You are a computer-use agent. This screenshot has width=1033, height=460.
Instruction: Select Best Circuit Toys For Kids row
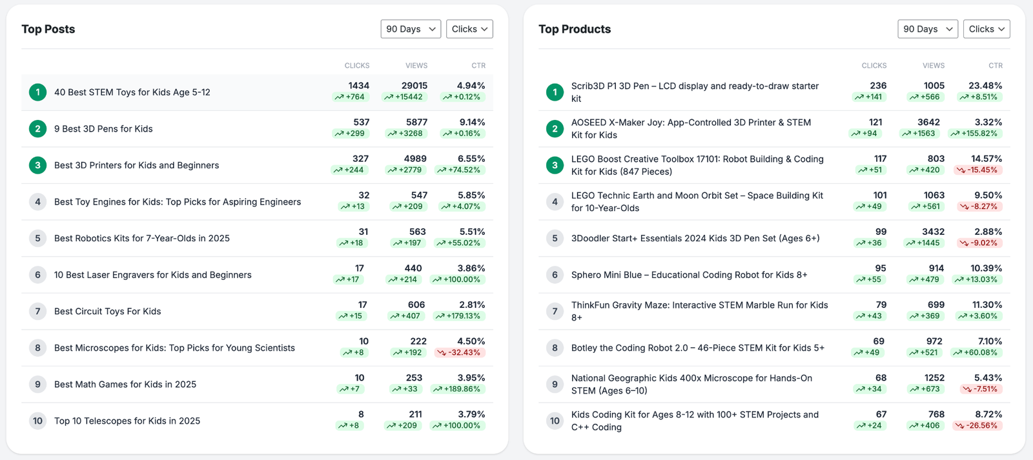108,312
